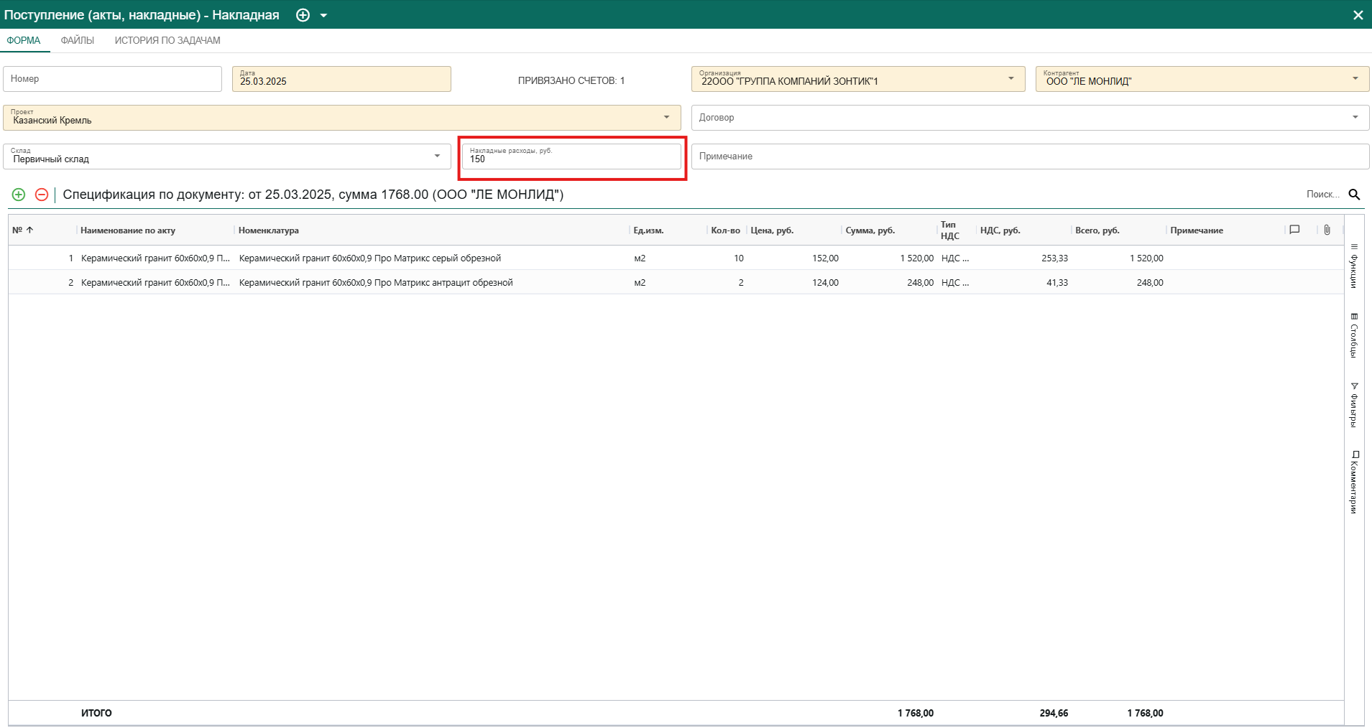The image size is (1372, 728).
Task: Click the green add row plus icon
Action: (x=19, y=195)
